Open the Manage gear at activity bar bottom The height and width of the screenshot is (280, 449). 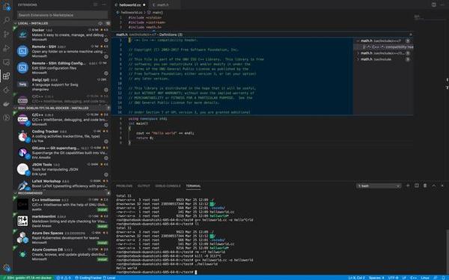[x=7, y=268]
